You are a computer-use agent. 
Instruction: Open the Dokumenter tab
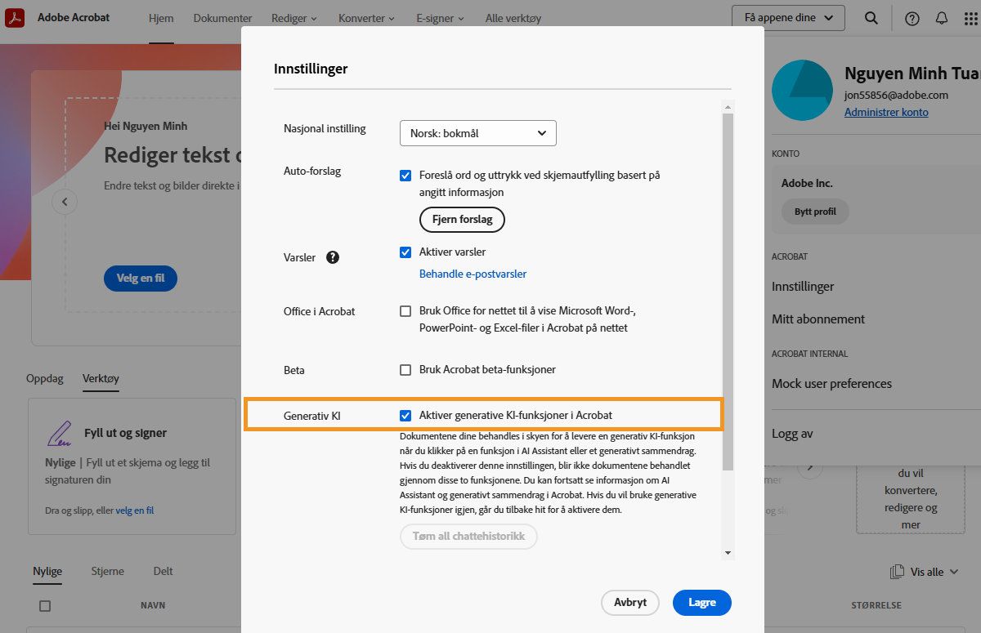pos(222,18)
